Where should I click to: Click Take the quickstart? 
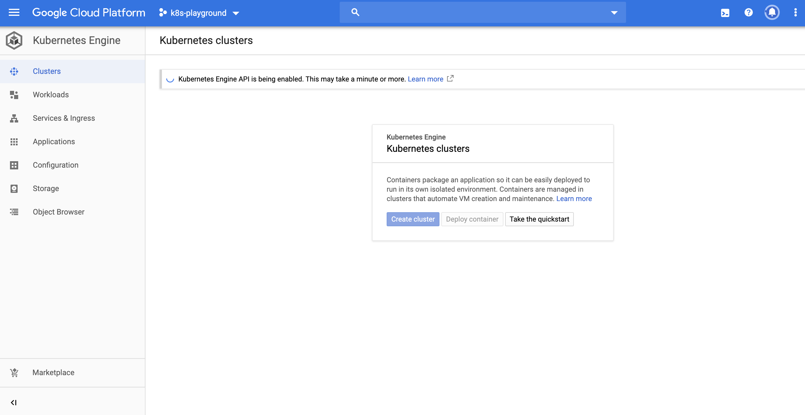click(539, 219)
